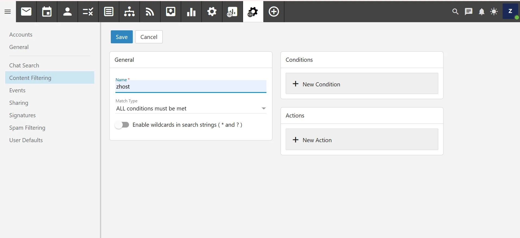This screenshot has height=238, width=520.
Task: Click the Cancel button
Action: tap(149, 37)
